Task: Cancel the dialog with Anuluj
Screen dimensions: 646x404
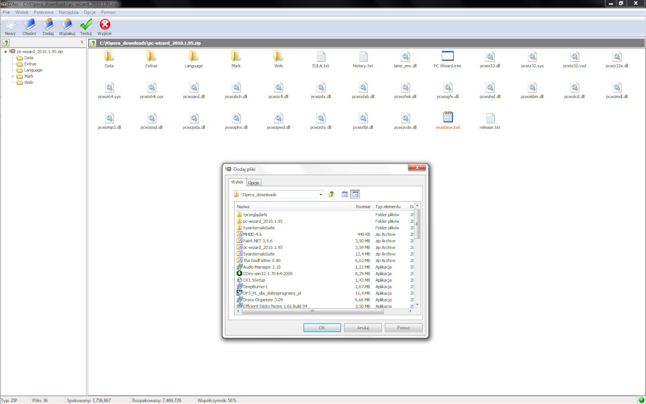Action: [x=363, y=328]
